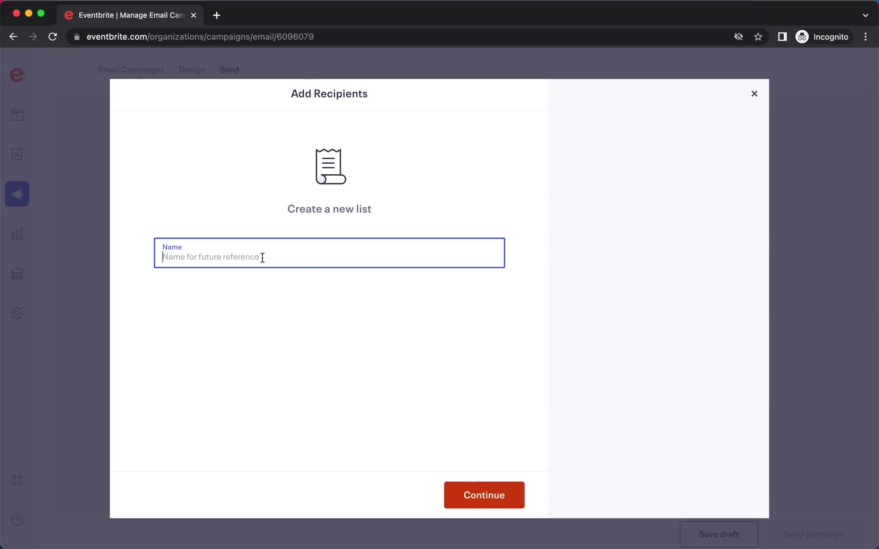Open the Apps grid sidebar icon
Viewport: 879px width, 549px height.
pyautogui.click(x=17, y=480)
